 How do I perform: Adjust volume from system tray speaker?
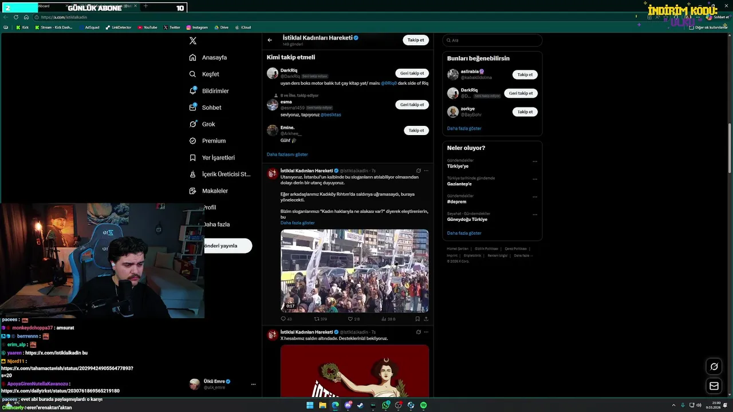pyautogui.click(x=698, y=405)
